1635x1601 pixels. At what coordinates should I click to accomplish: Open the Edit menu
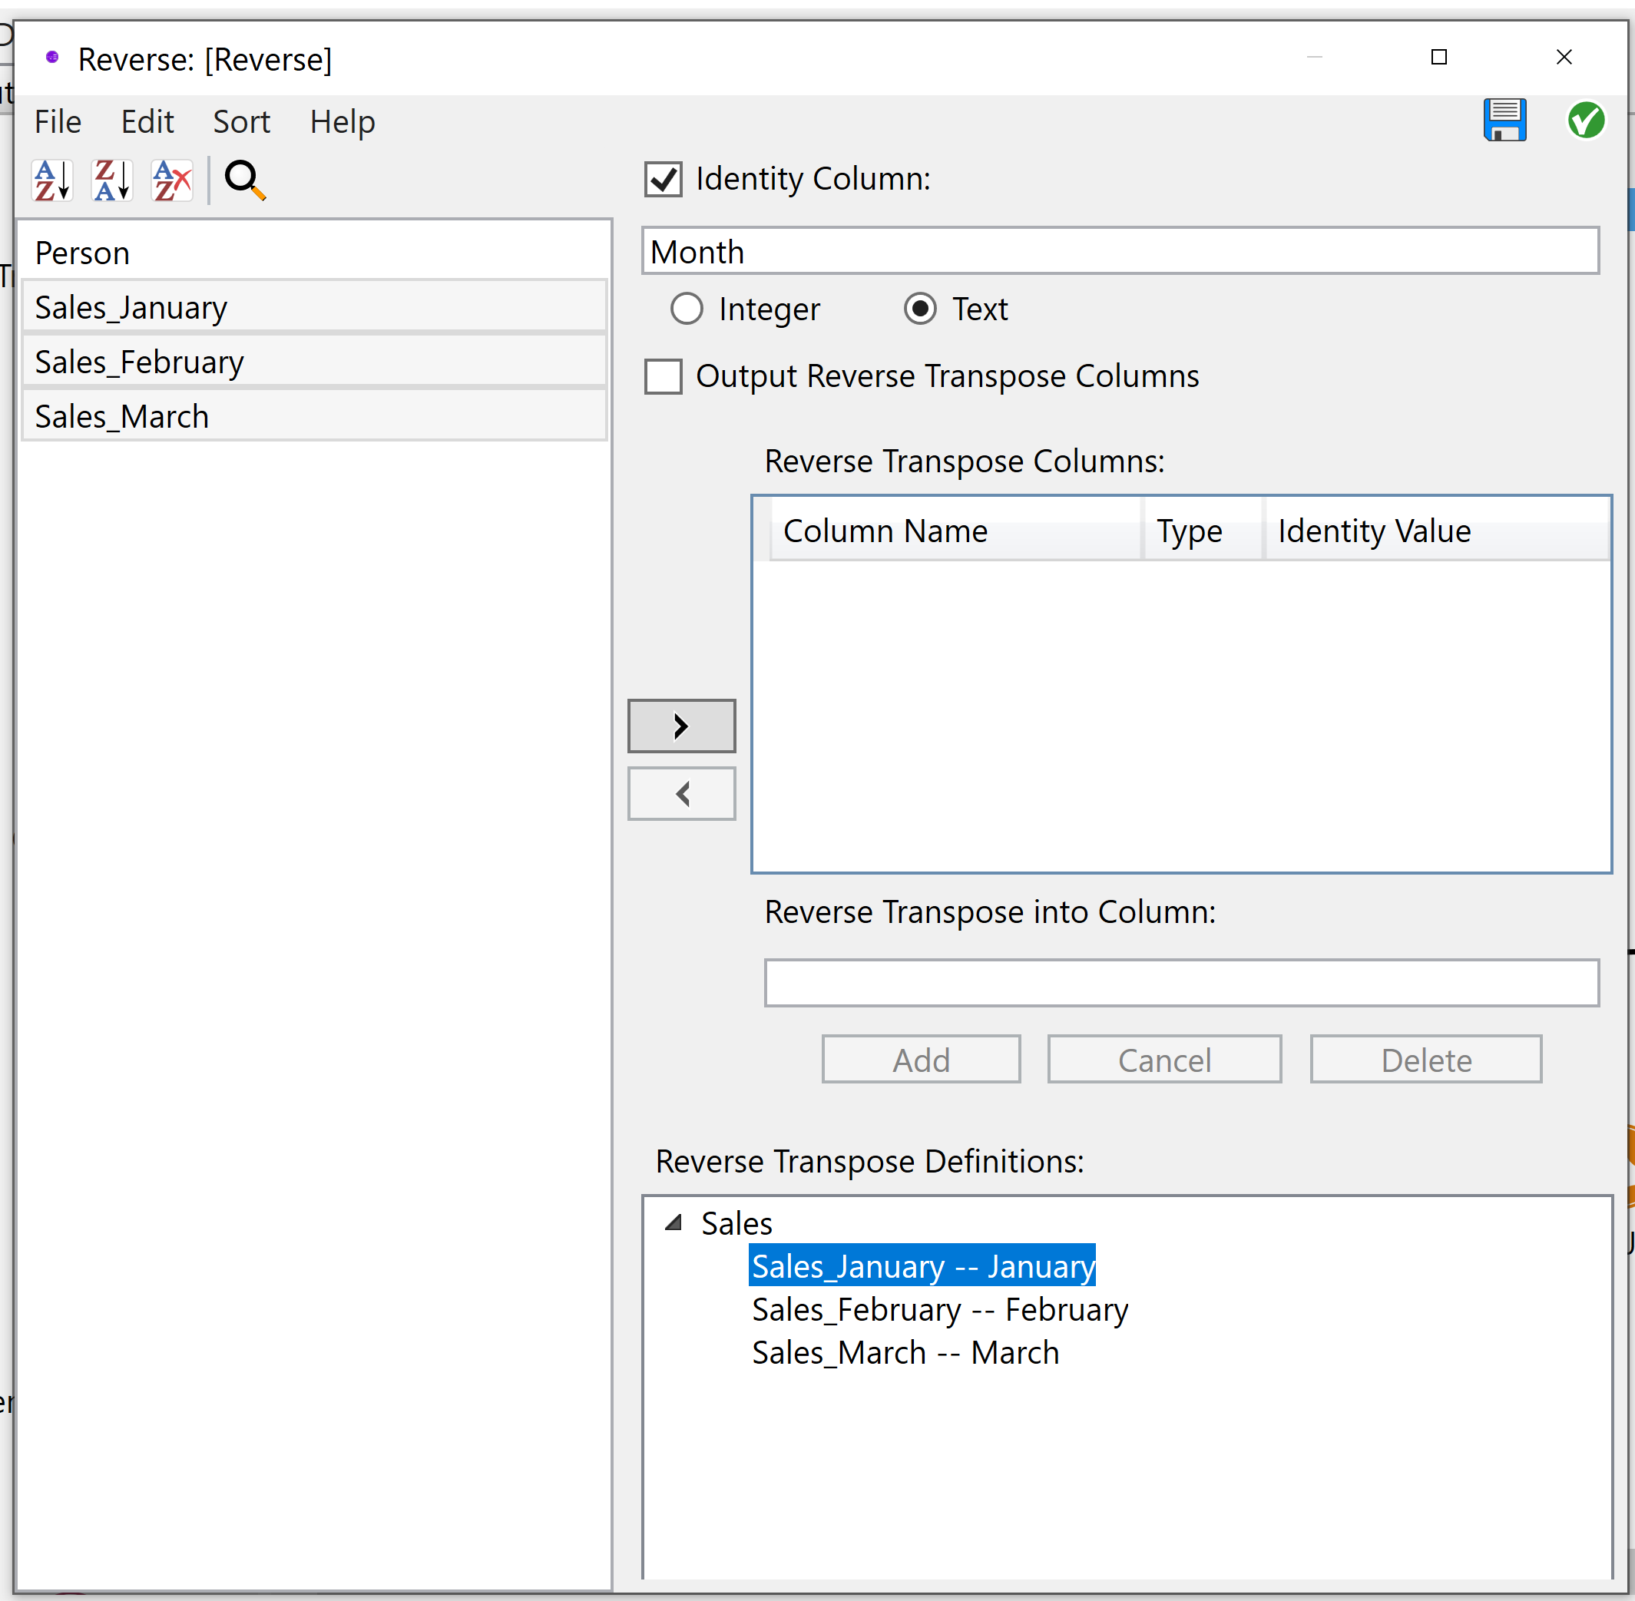pyautogui.click(x=147, y=122)
